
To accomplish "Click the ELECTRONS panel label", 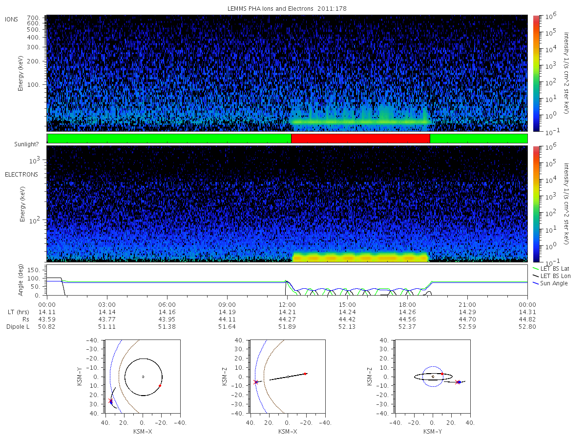I will click(x=21, y=174).
